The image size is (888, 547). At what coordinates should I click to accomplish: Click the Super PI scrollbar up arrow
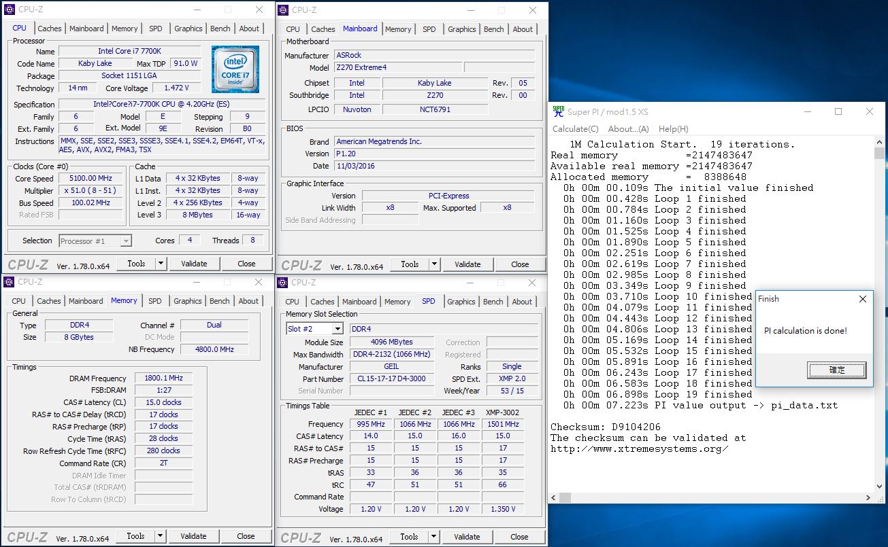click(x=879, y=142)
